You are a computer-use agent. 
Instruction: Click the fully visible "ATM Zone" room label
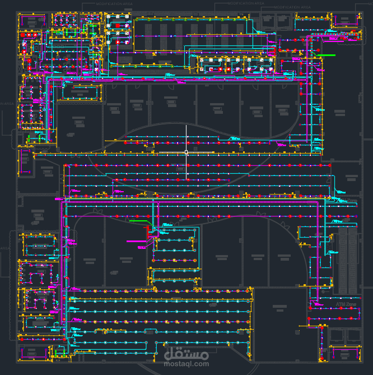(346, 304)
